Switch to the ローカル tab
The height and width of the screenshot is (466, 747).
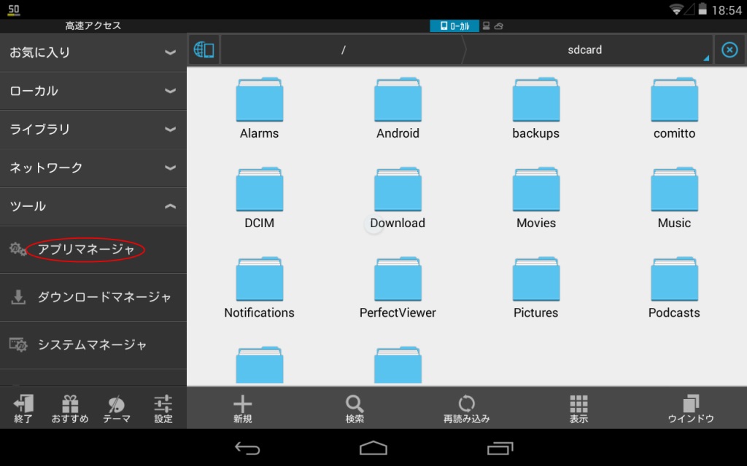(454, 25)
